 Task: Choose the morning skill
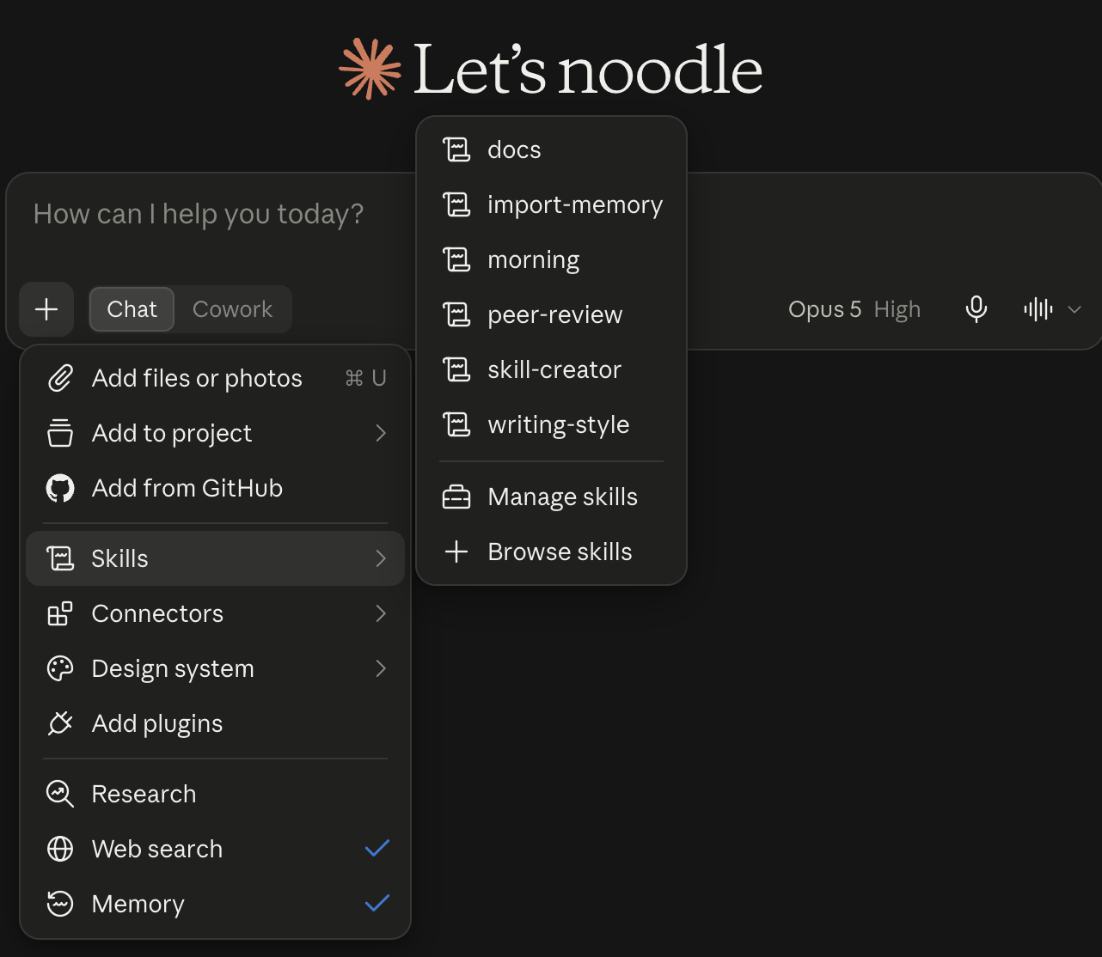(x=551, y=259)
